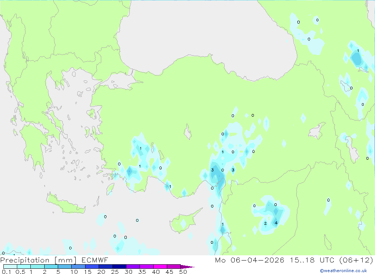Click the '(06+12)' forecast run label

[356, 260]
